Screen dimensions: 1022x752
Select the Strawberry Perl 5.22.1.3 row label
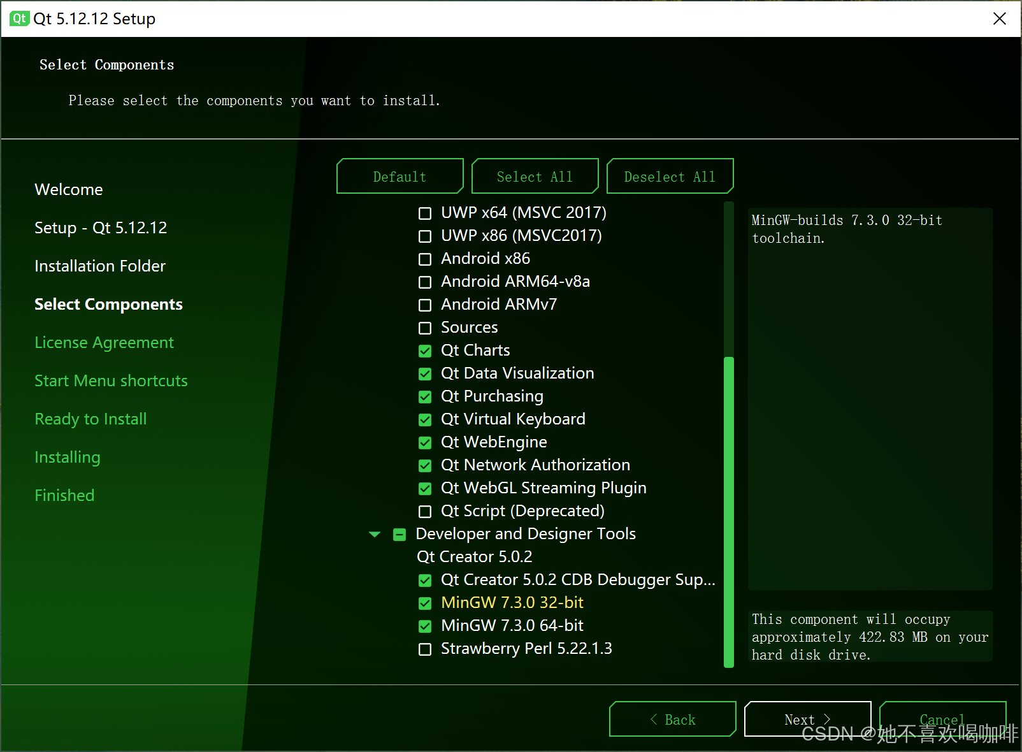(x=526, y=648)
